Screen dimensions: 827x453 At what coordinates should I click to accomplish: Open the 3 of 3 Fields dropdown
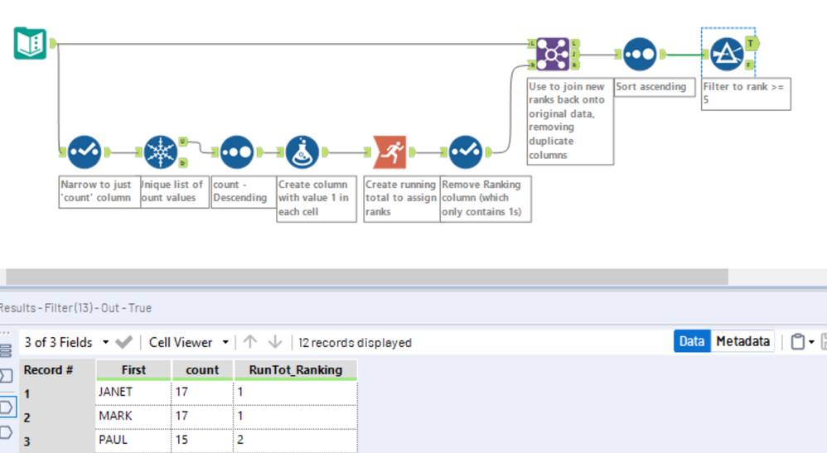point(105,342)
